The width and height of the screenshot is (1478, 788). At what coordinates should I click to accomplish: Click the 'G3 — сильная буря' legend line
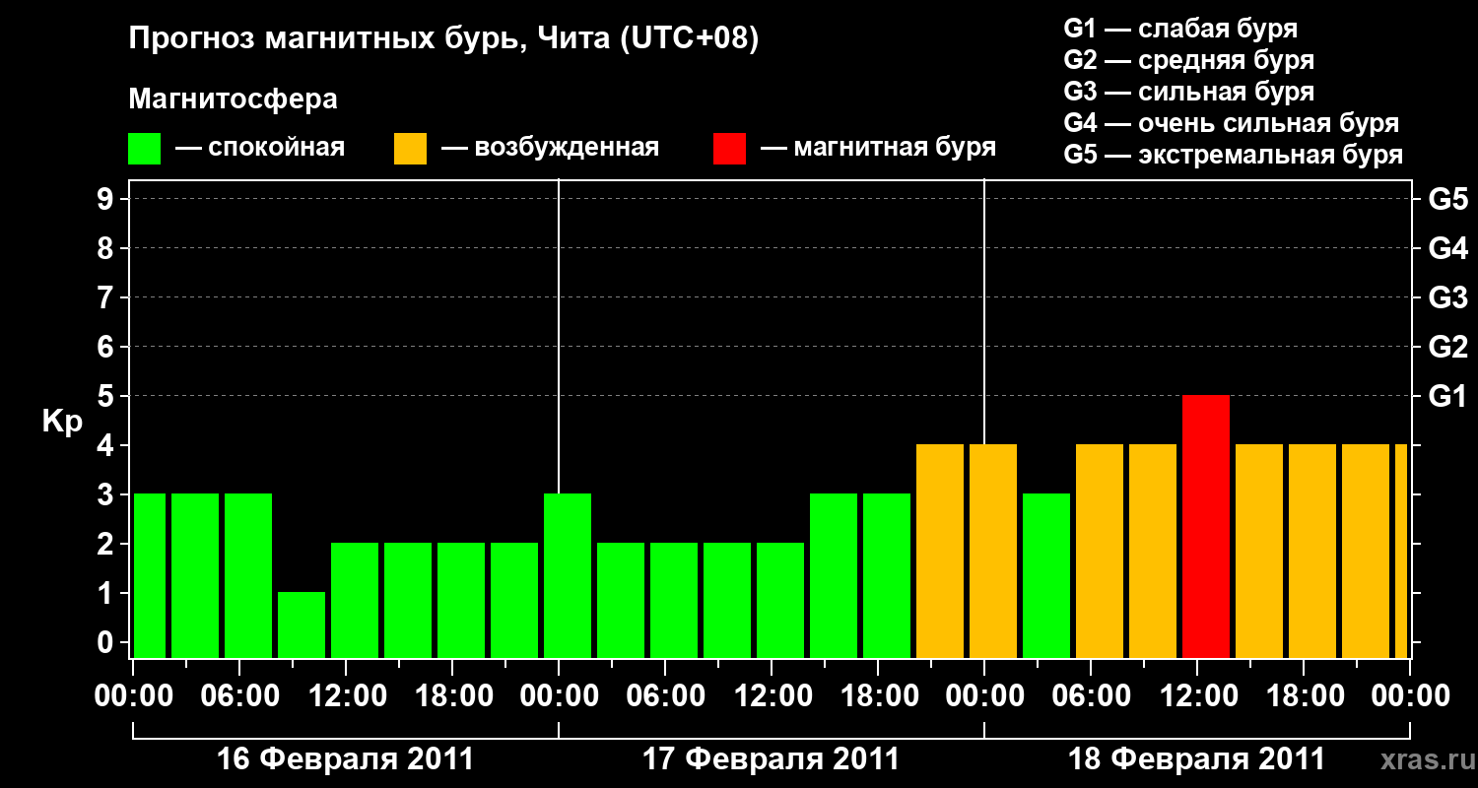tap(1189, 92)
